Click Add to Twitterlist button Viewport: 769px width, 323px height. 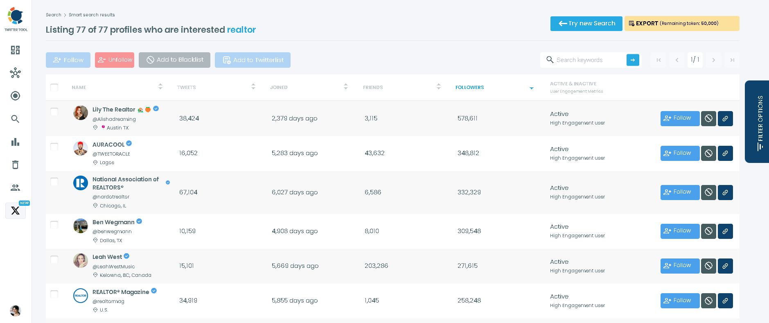(x=253, y=60)
